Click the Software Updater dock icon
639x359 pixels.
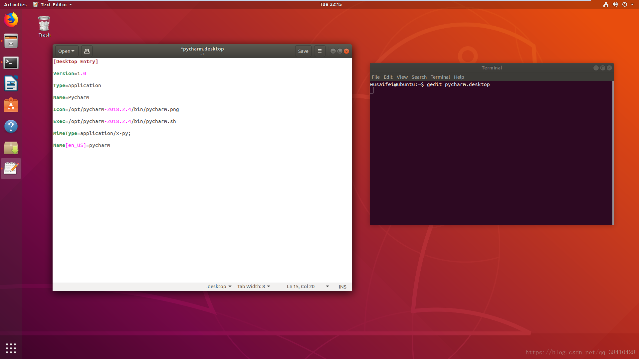tap(11, 148)
